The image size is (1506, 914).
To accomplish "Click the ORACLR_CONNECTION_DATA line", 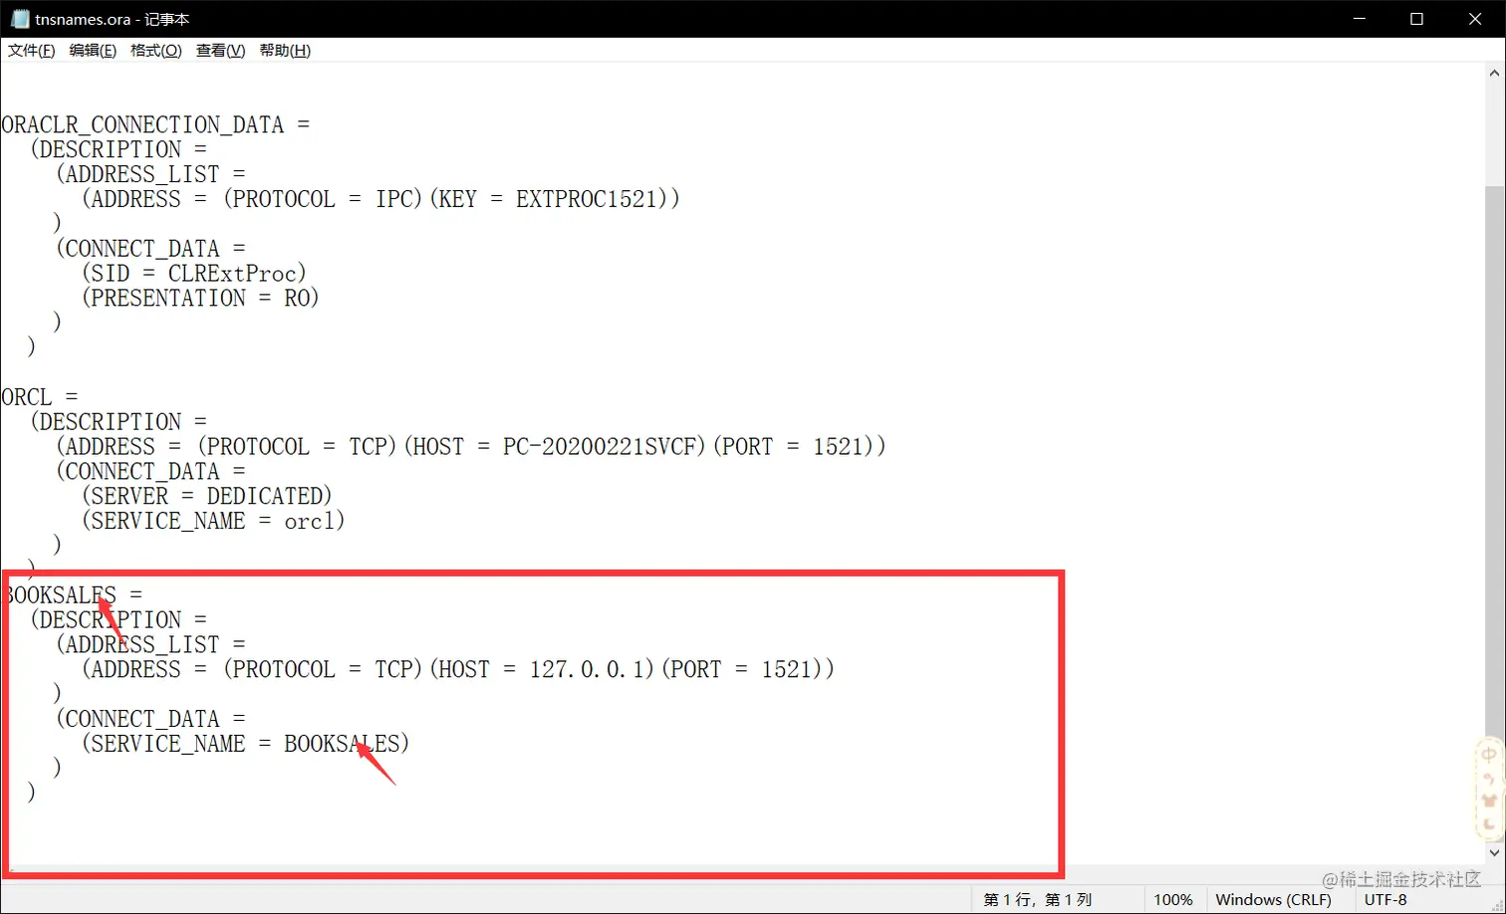I will [x=156, y=124].
